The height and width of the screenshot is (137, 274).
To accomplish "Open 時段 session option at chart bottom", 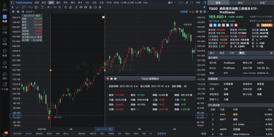I will point(203,134).
